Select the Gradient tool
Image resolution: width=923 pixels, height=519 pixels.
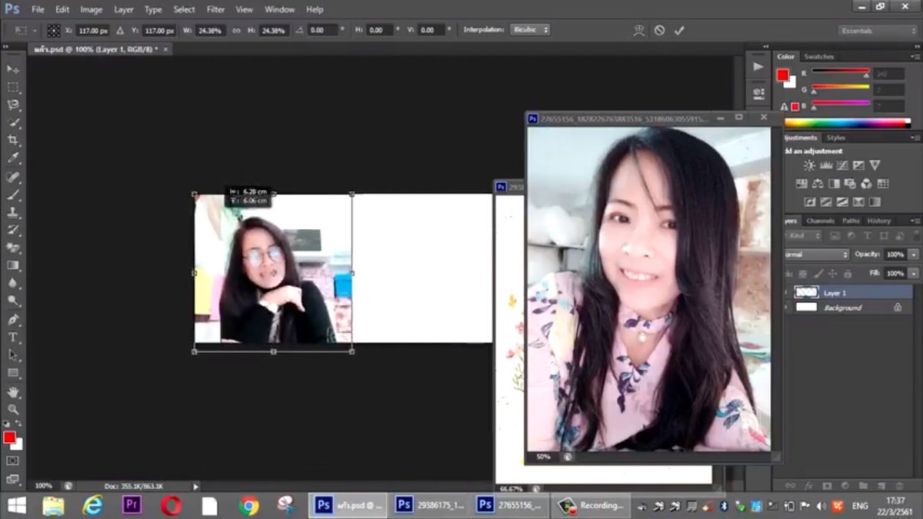(13, 264)
